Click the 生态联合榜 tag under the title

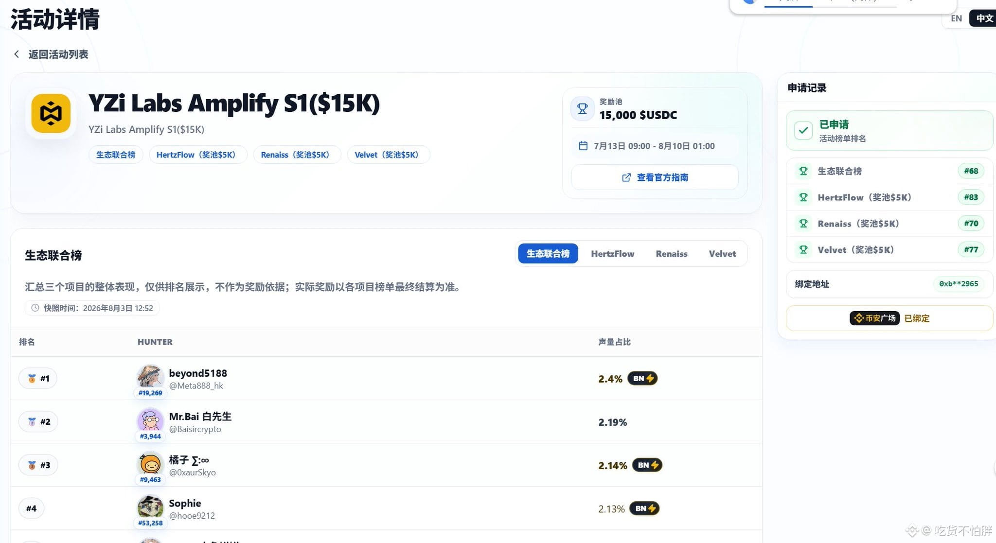point(116,155)
